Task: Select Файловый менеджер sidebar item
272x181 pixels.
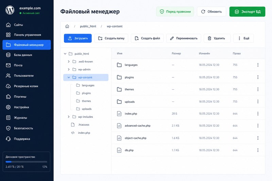Action: [x=27, y=45]
